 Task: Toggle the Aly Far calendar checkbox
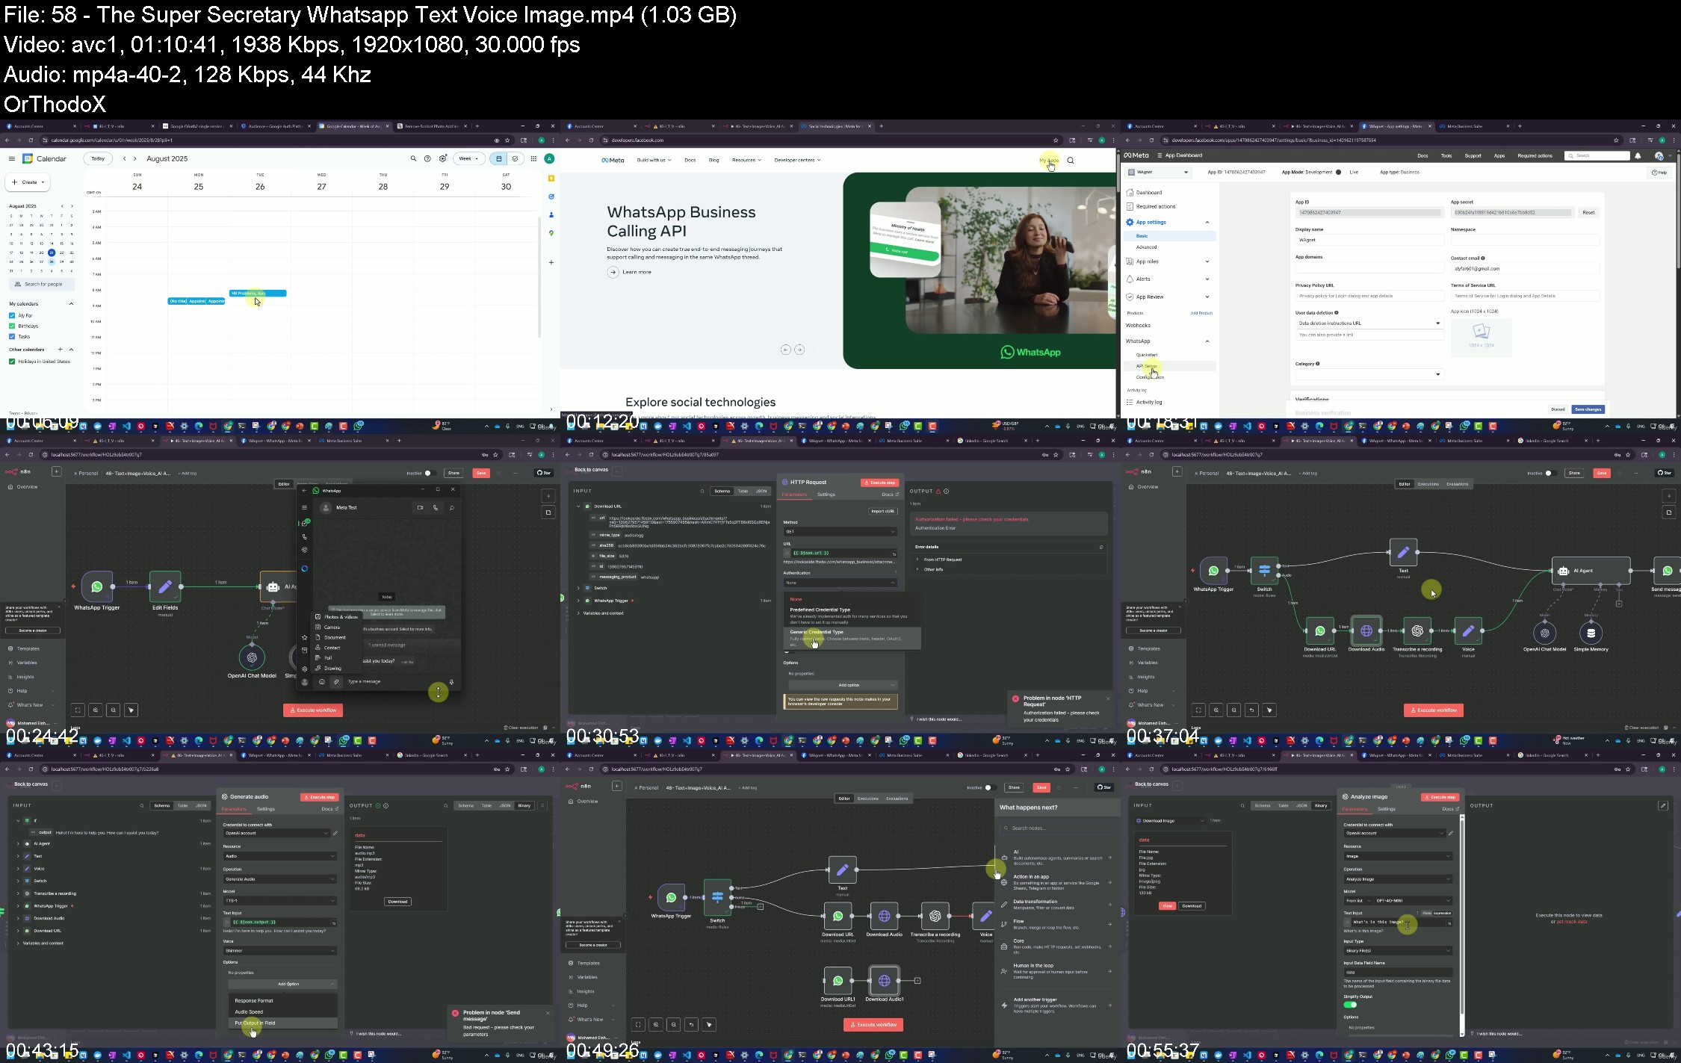pos(12,315)
